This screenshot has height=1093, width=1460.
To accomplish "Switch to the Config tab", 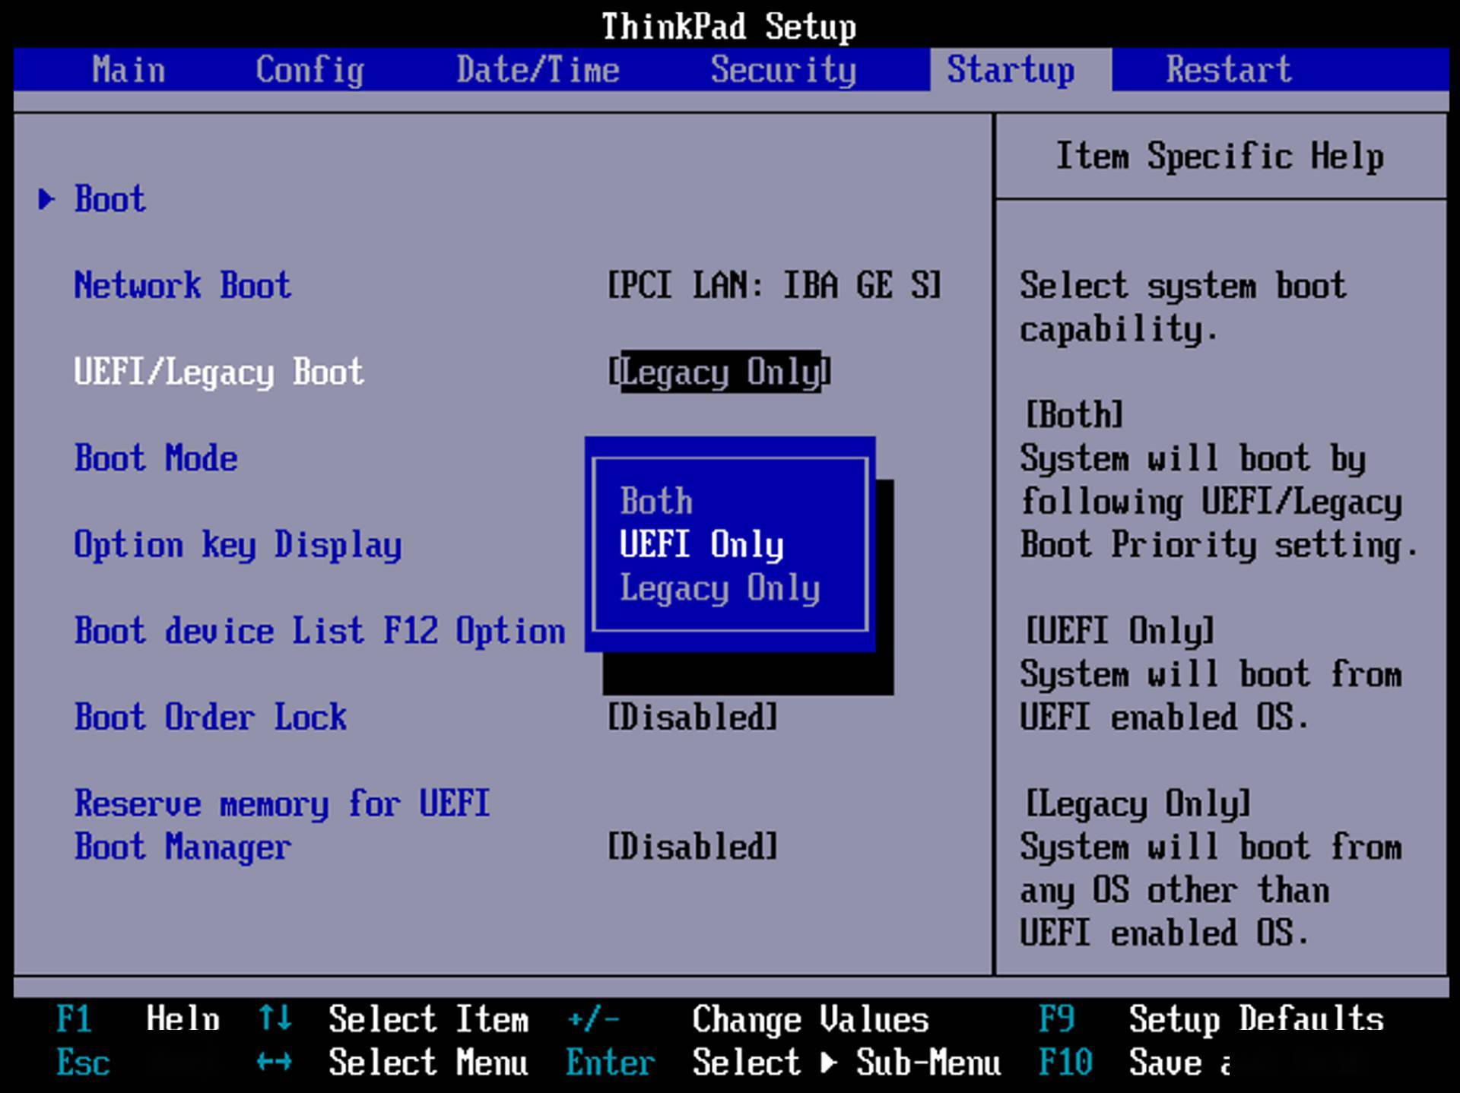I will 309,71.
